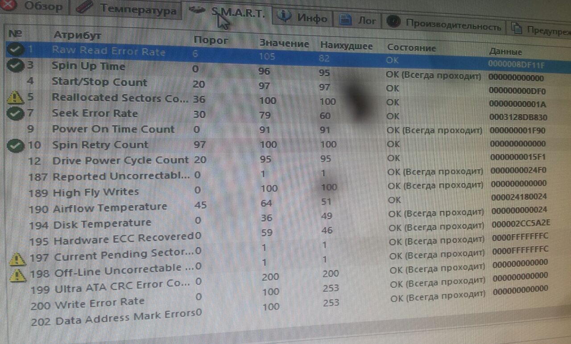Sort by the Данные column header

click(505, 52)
